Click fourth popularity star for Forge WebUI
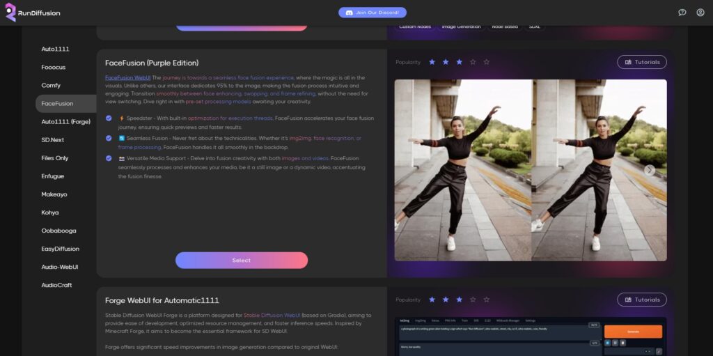Screen dimensions: 713x356 coord(473,300)
